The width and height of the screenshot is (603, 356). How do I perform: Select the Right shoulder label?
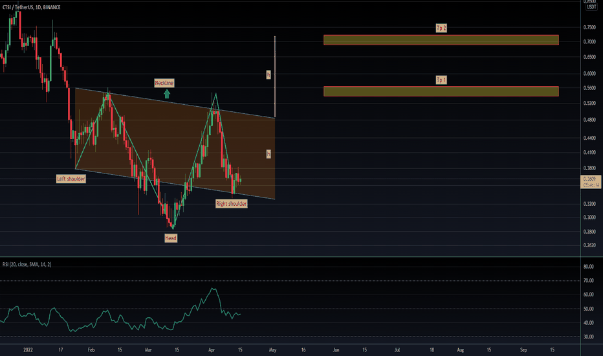pos(232,204)
